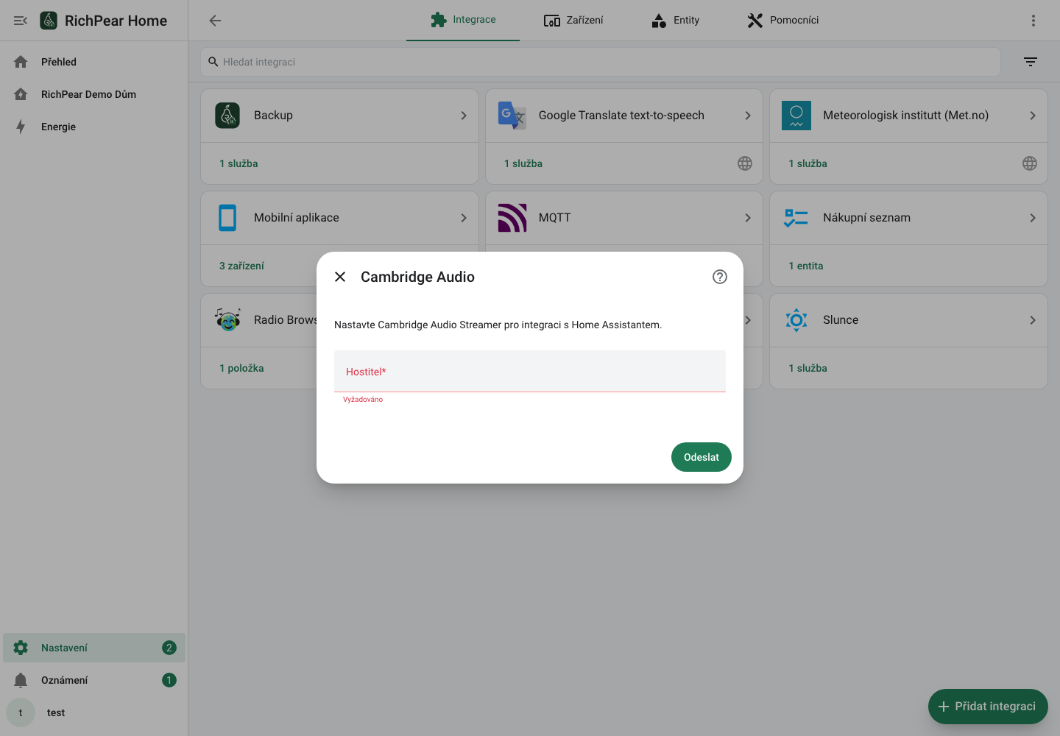The width and height of the screenshot is (1060, 736).
Task: Open RichPear Demo Dům in sidebar
Action: [94, 94]
